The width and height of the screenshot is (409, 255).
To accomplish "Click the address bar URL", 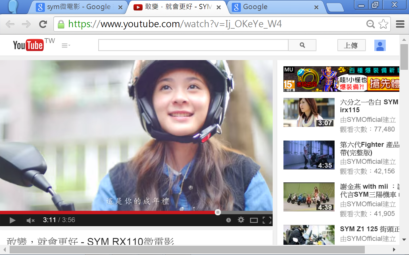I will (x=175, y=24).
